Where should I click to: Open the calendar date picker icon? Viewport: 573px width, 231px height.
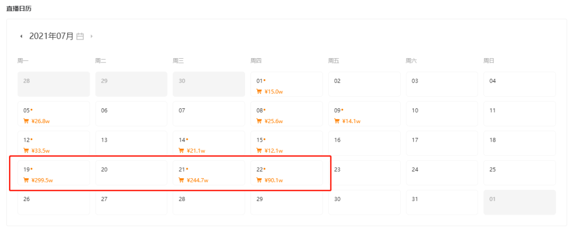(x=80, y=36)
